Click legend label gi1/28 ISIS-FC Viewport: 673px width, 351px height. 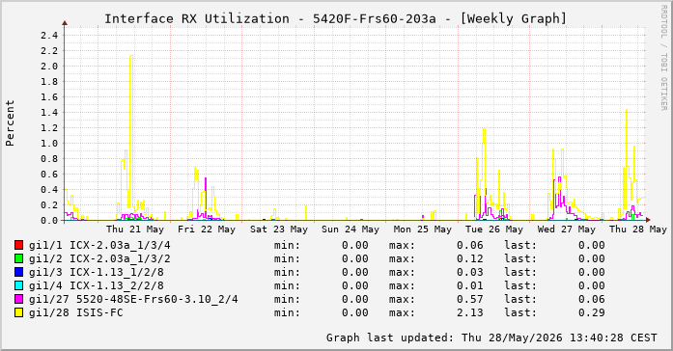point(76,312)
